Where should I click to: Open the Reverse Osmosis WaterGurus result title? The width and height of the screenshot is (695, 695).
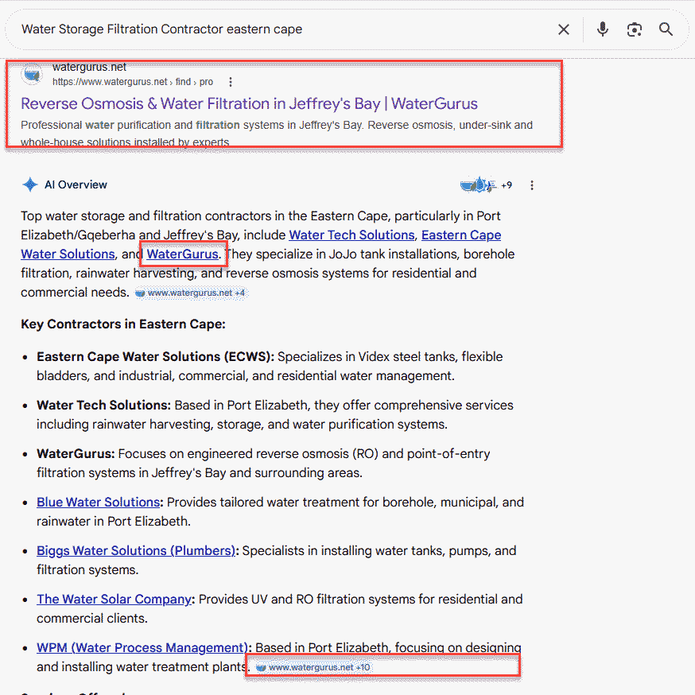249,103
